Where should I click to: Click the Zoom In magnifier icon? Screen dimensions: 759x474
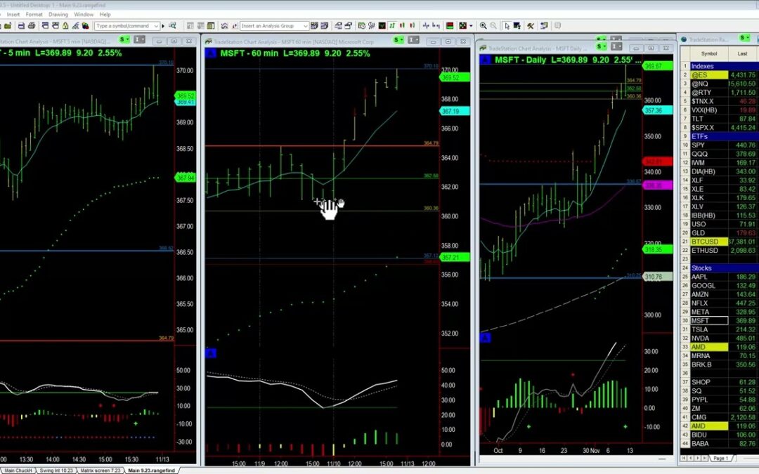tap(483, 26)
